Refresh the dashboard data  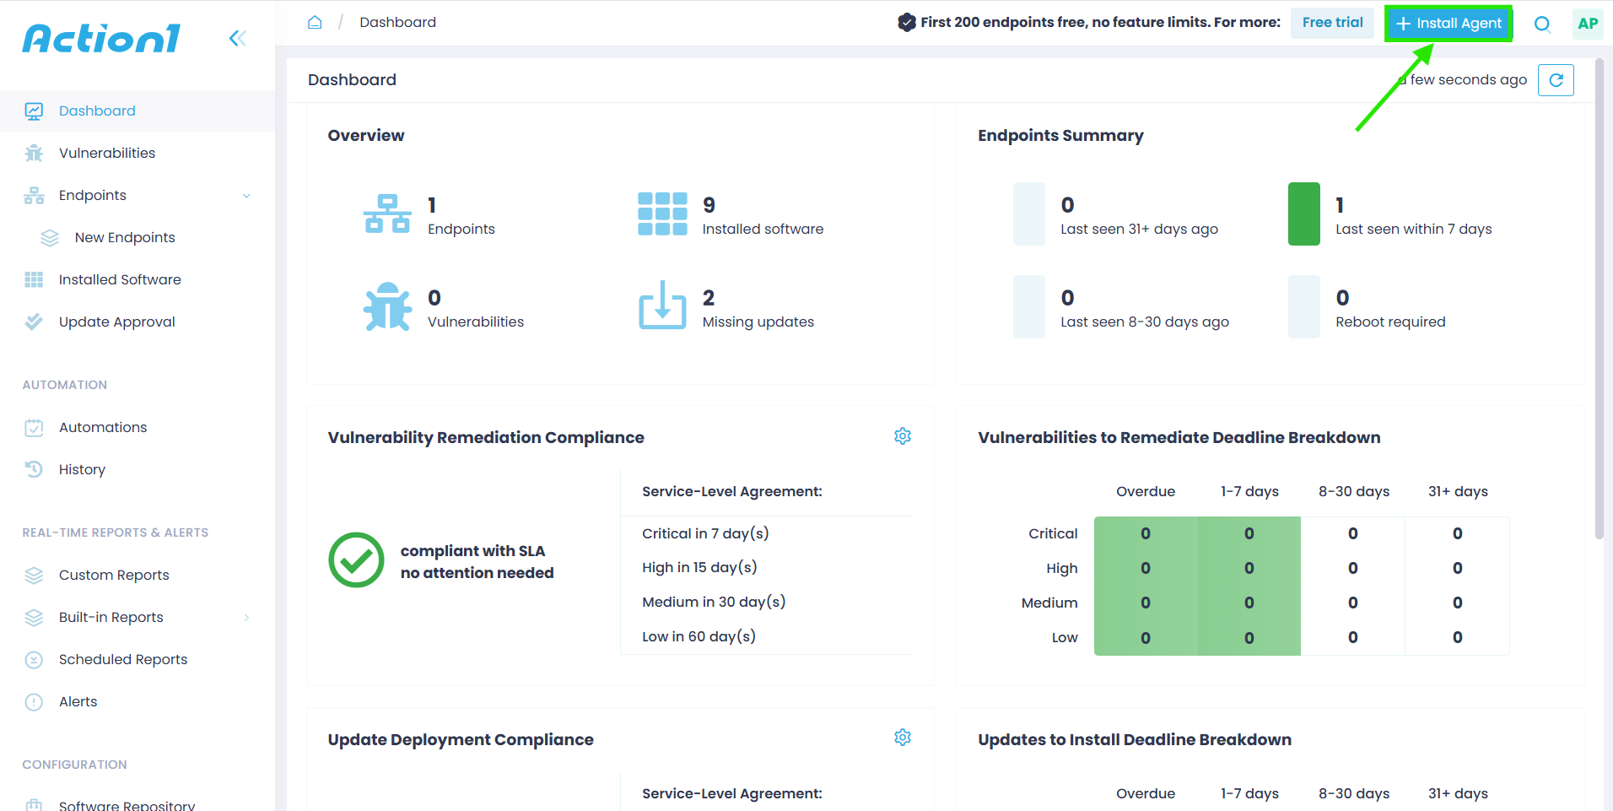[x=1556, y=80]
